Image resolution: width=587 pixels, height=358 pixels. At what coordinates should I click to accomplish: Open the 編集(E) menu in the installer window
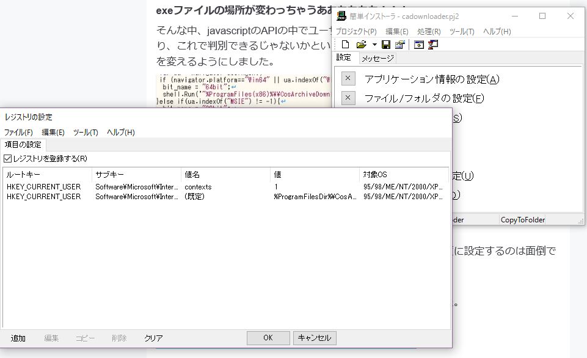tap(397, 31)
